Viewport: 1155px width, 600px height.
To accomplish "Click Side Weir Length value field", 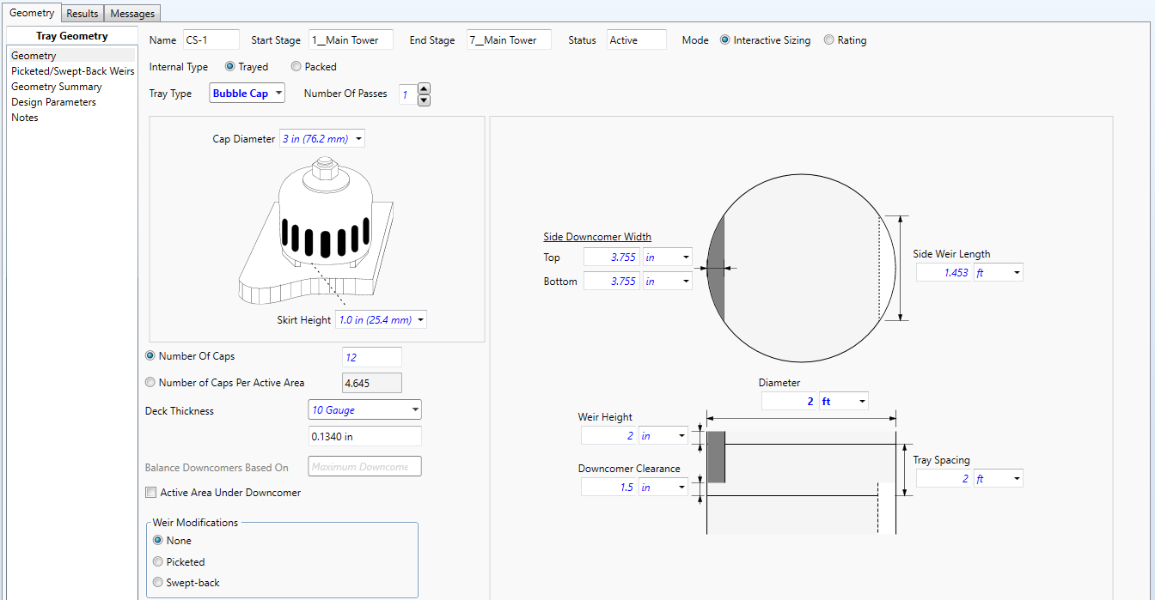I will click(944, 272).
